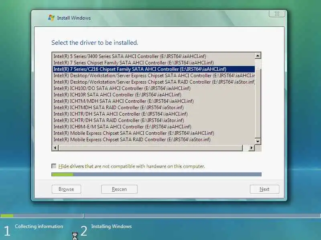Image resolution: width=321 pixels, height=240 pixels.
Task: Select Intel(R) ICH7R/DH SATA AHCI Controller
Action: 154,114
